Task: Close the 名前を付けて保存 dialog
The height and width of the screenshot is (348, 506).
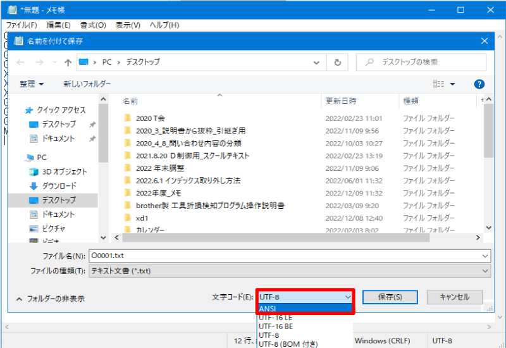Action: pos(484,41)
